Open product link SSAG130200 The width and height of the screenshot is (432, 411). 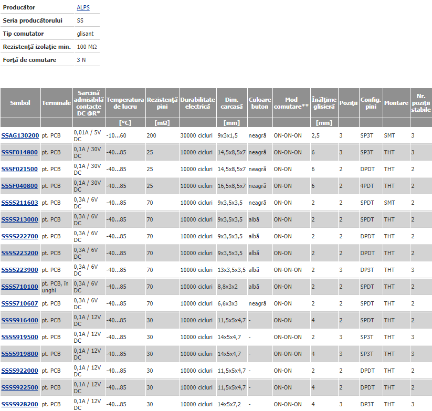(20, 135)
